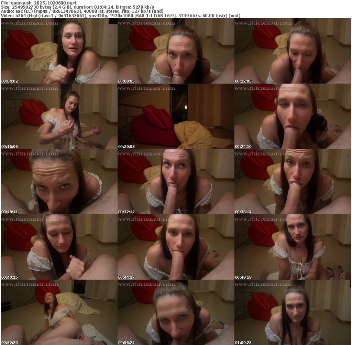Click the watermark URL on the first thumbnail
The height and width of the screenshot is (345, 352).
(30, 23)
